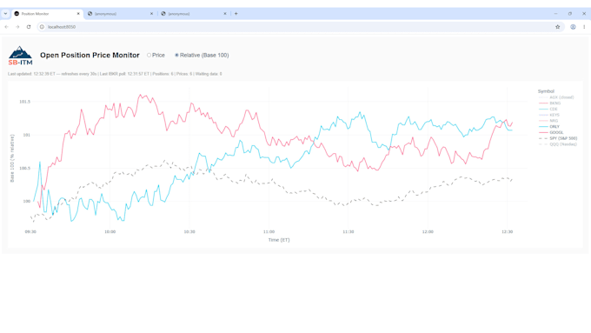Close the Position Monitor tab
This screenshot has height=333, width=591.
click(78, 14)
